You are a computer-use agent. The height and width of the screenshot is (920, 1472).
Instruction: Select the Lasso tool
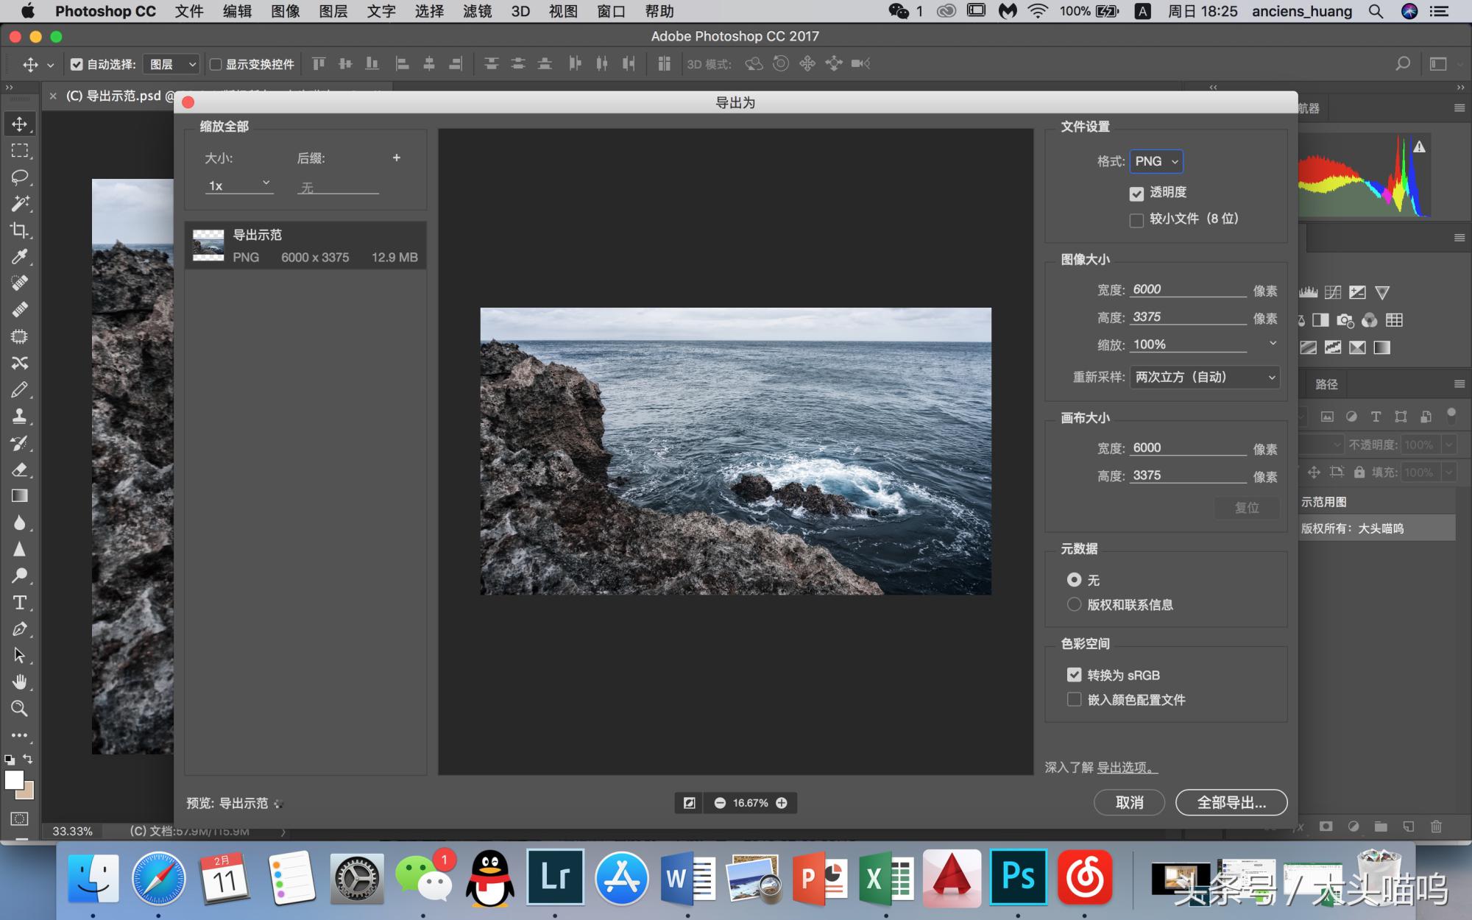pyautogui.click(x=20, y=177)
